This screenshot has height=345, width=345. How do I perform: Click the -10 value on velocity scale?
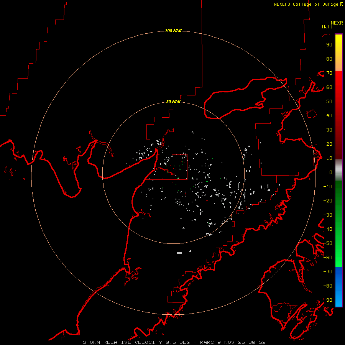(328, 187)
